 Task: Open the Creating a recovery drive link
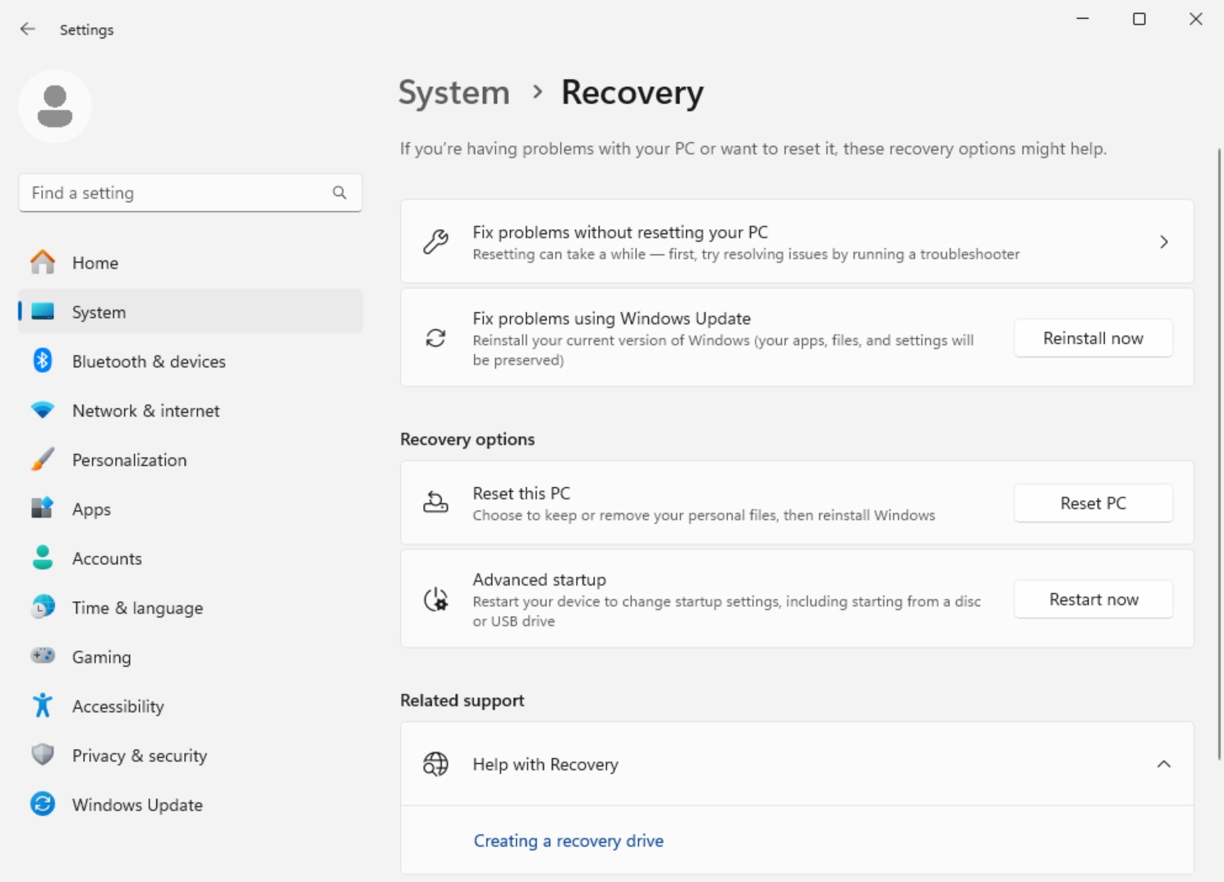point(568,841)
